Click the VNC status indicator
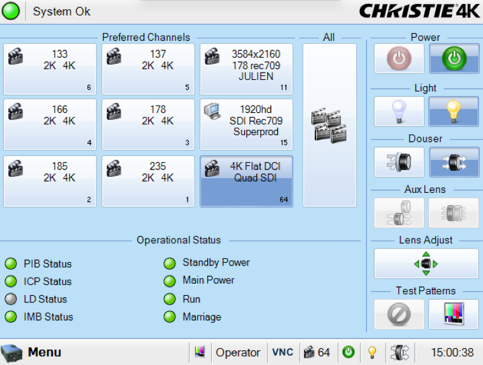This screenshot has width=483, height=365. tap(283, 352)
